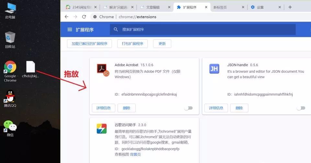Click 删除 for Adobe Acrobat
311x163 pixels.
pos(127,108)
